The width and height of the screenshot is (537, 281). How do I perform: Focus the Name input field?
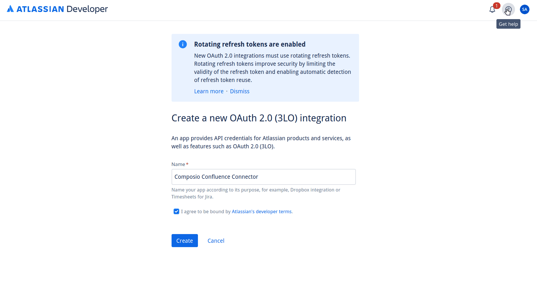click(263, 177)
